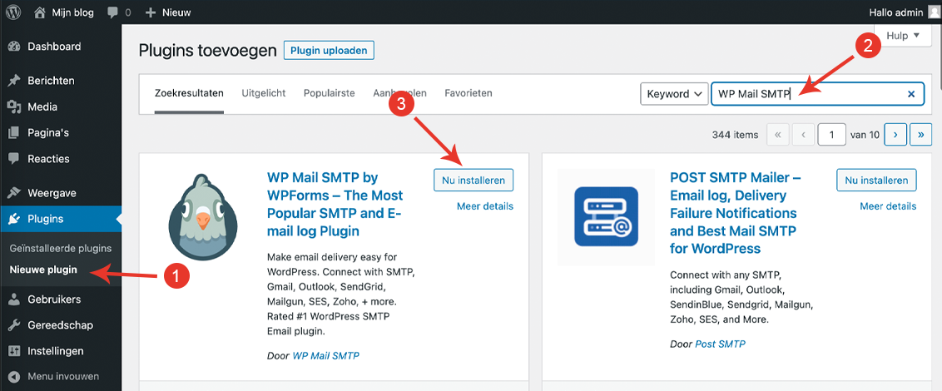
Task: Click the Post SMTP author link
Action: coord(721,344)
